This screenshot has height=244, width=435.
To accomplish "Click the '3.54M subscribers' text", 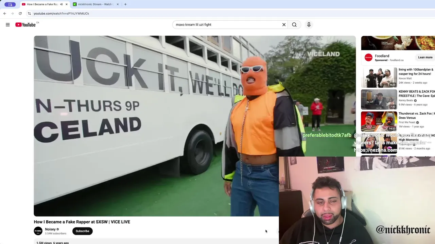I will pyautogui.click(x=55, y=233).
